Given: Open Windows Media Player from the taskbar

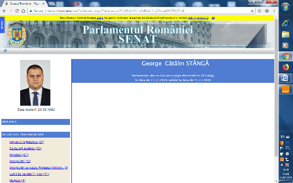Looking at the screenshot, I should [286, 45].
